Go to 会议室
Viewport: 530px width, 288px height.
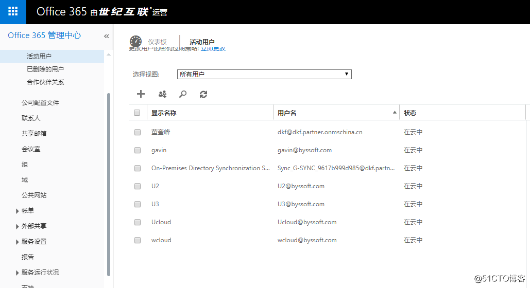(x=31, y=149)
